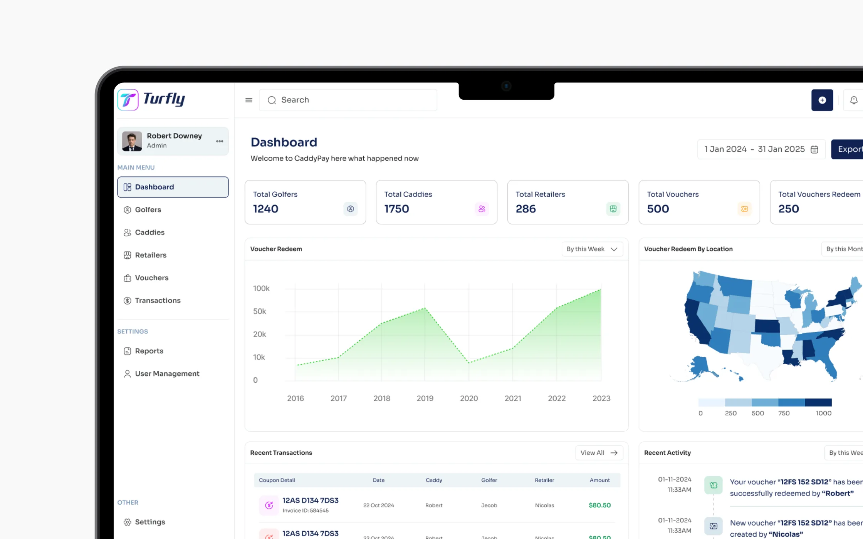Click the new voucher created activity icon
863x539 pixels.
(x=714, y=526)
